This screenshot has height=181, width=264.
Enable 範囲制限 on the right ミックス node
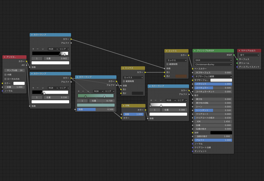168,64
